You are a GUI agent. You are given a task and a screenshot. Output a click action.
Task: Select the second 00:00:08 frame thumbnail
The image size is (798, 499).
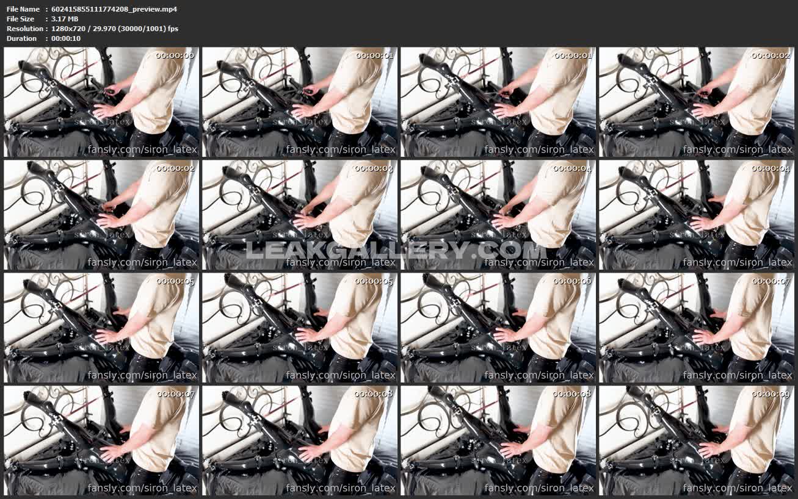tap(498, 440)
